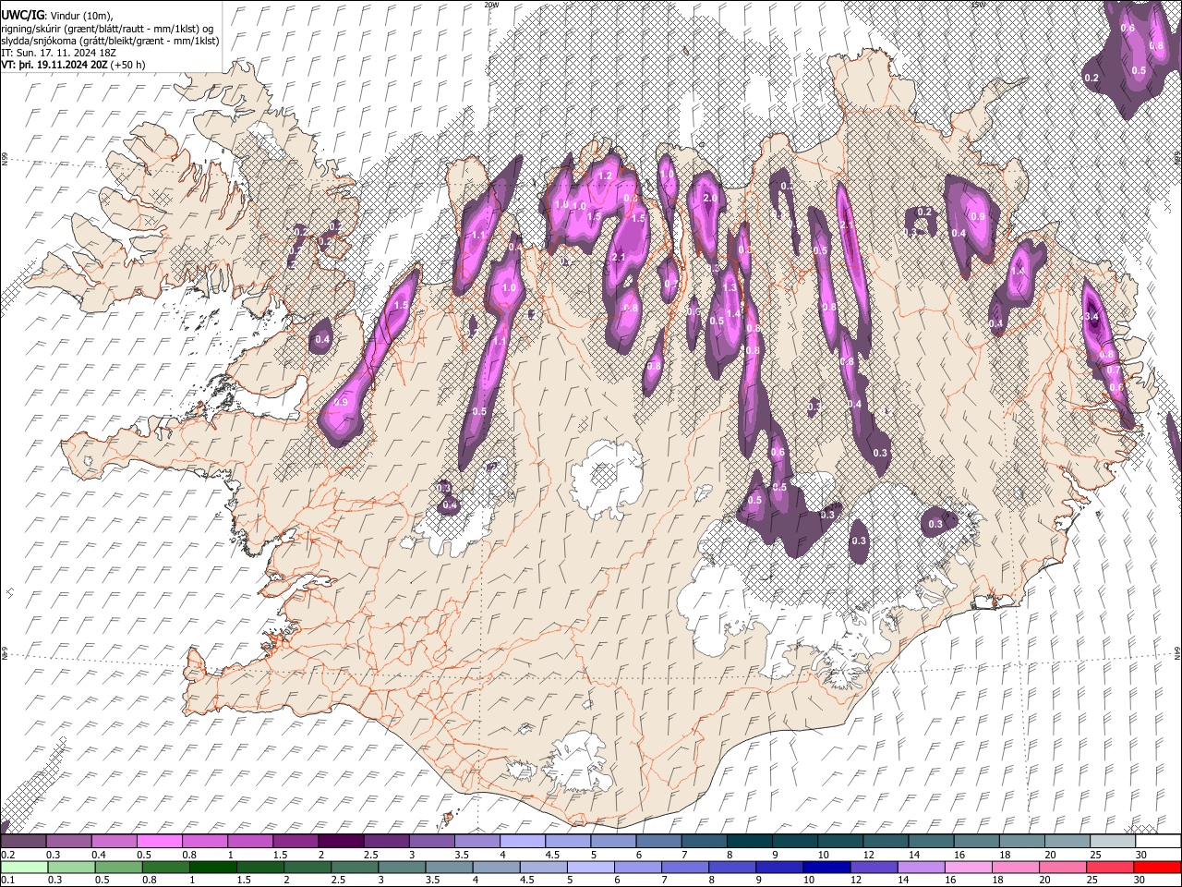
Task: Click the 15W longitude label at top
Action: pyautogui.click(x=978, y=5)
